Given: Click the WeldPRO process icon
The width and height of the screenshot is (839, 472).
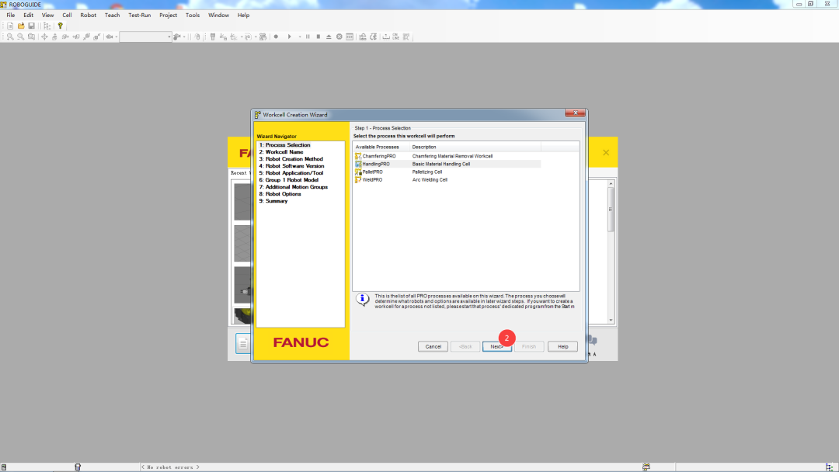Looking at the screenshot, I should click(358, 179).
